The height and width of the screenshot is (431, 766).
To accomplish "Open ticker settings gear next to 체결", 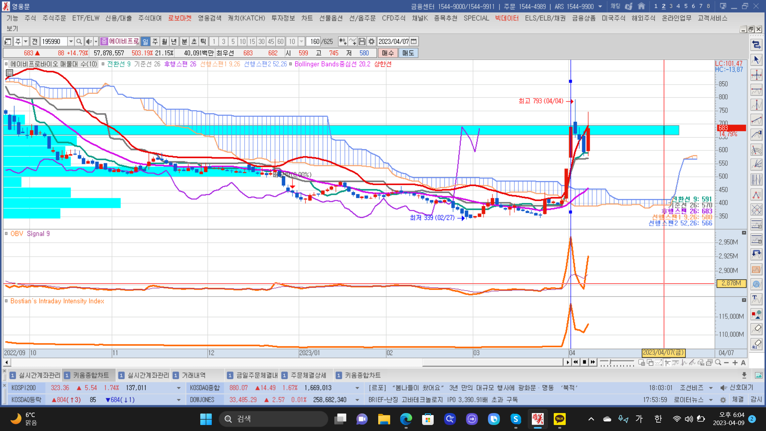I will [723, 399].
